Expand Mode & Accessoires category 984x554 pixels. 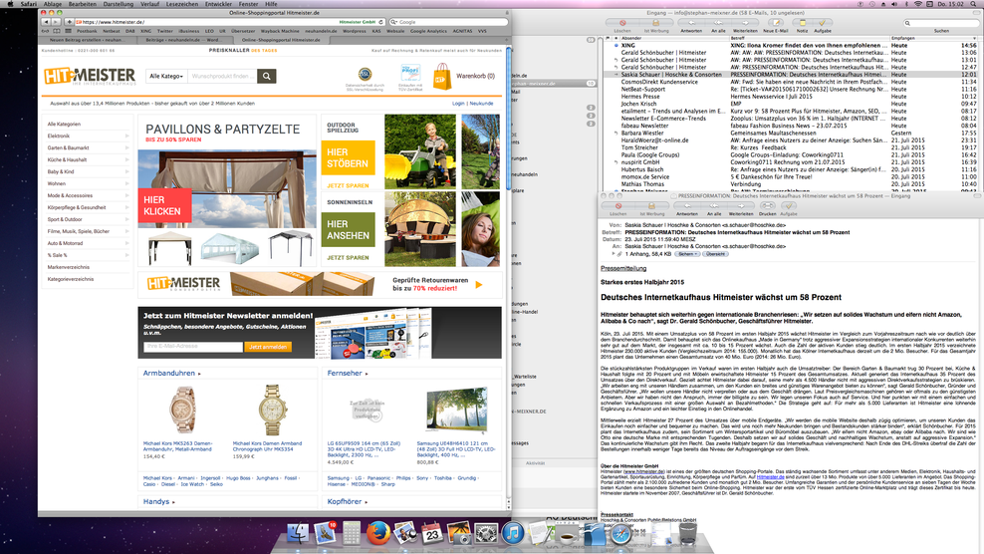click(126, 195)
